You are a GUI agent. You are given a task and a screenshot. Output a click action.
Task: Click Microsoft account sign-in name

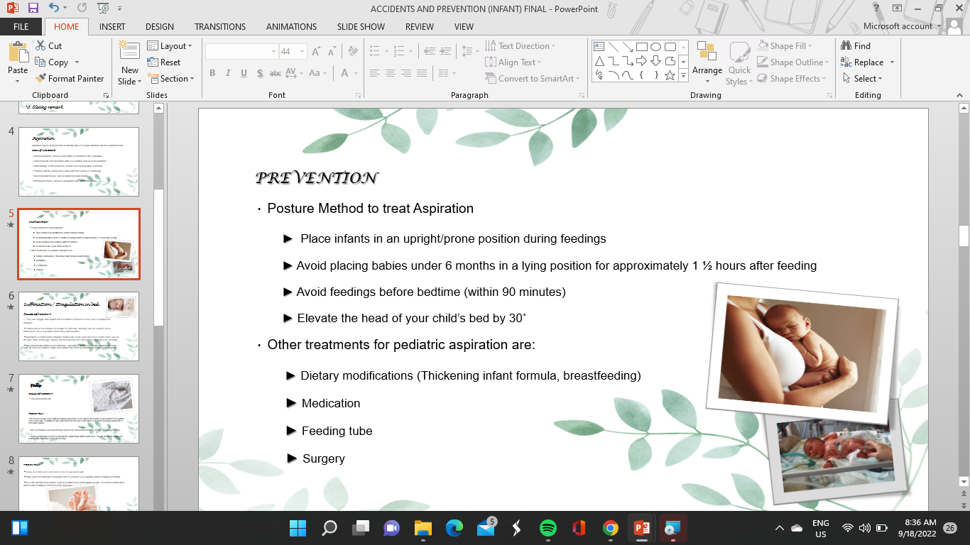pos(898,26)
